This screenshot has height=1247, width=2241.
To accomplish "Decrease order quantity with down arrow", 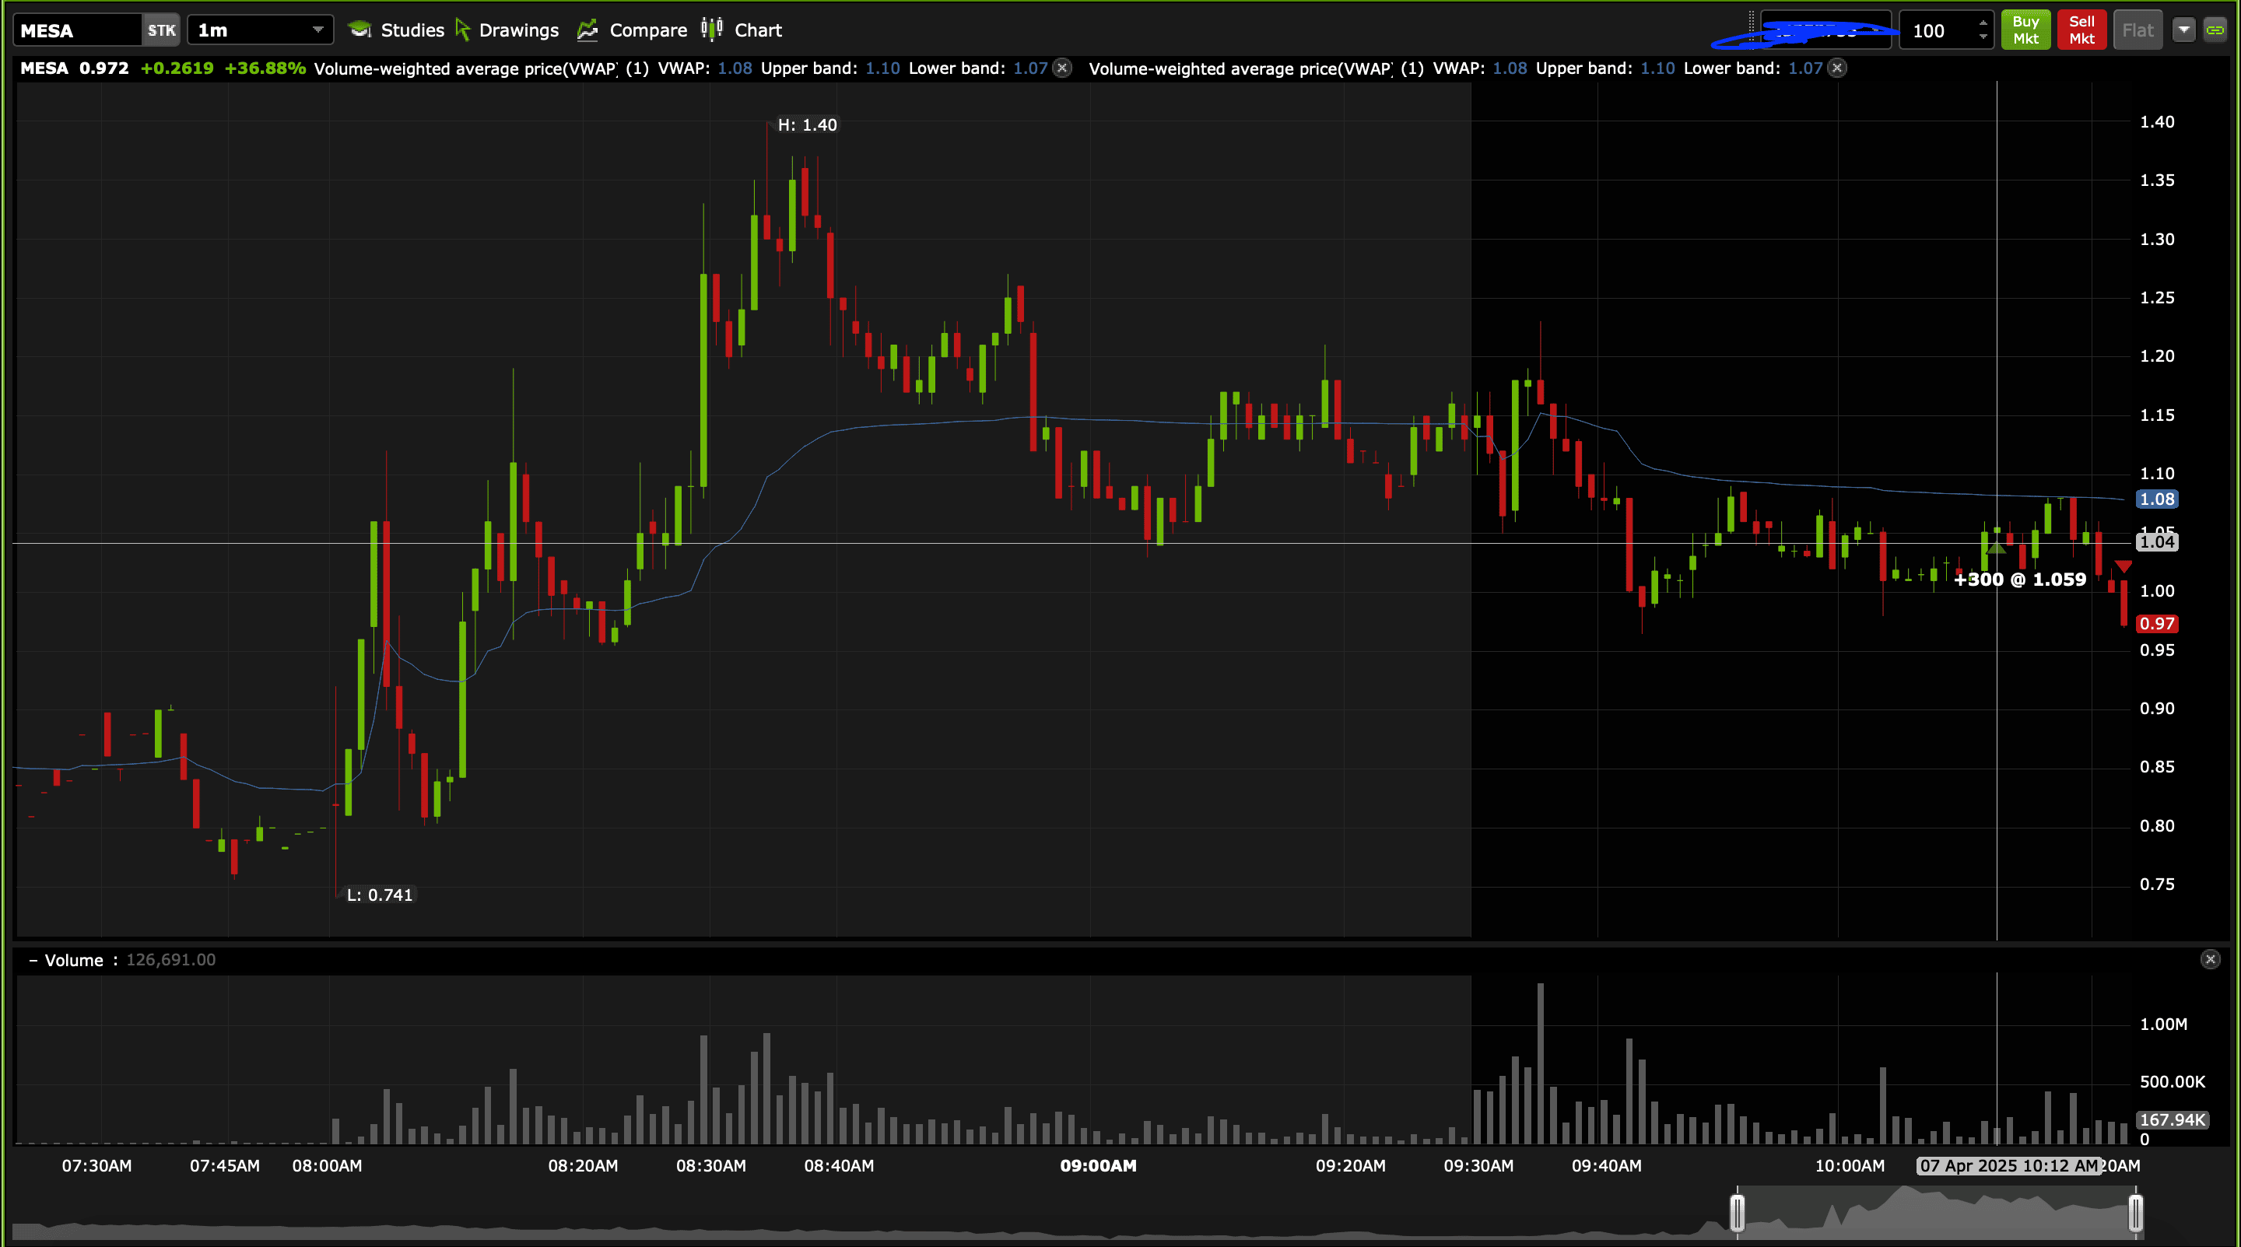I will [x=1983, y=37].
